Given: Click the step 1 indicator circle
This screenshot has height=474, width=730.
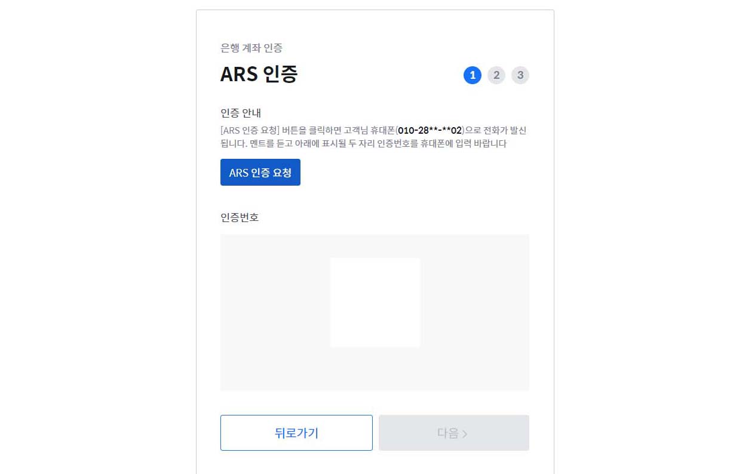Looking at the screenshot, I should point(472,75).
